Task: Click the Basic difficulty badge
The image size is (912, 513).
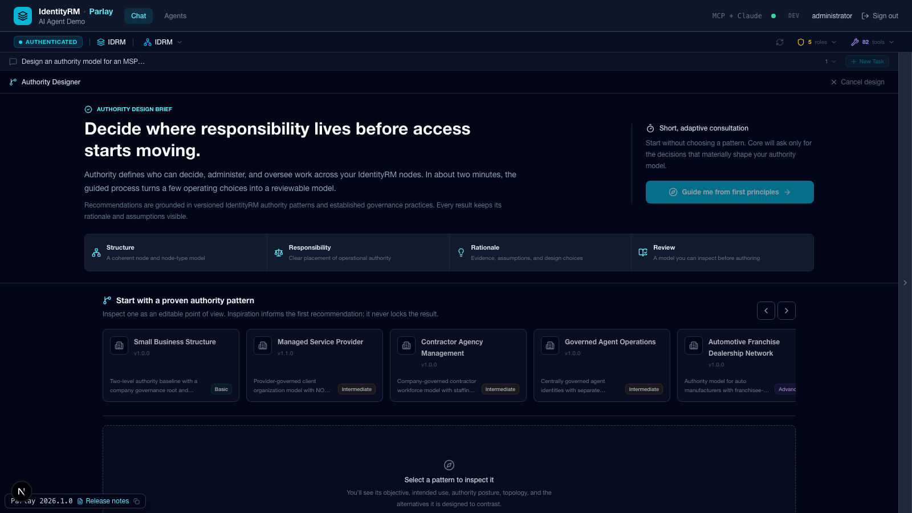Action: tap(221, 389)
